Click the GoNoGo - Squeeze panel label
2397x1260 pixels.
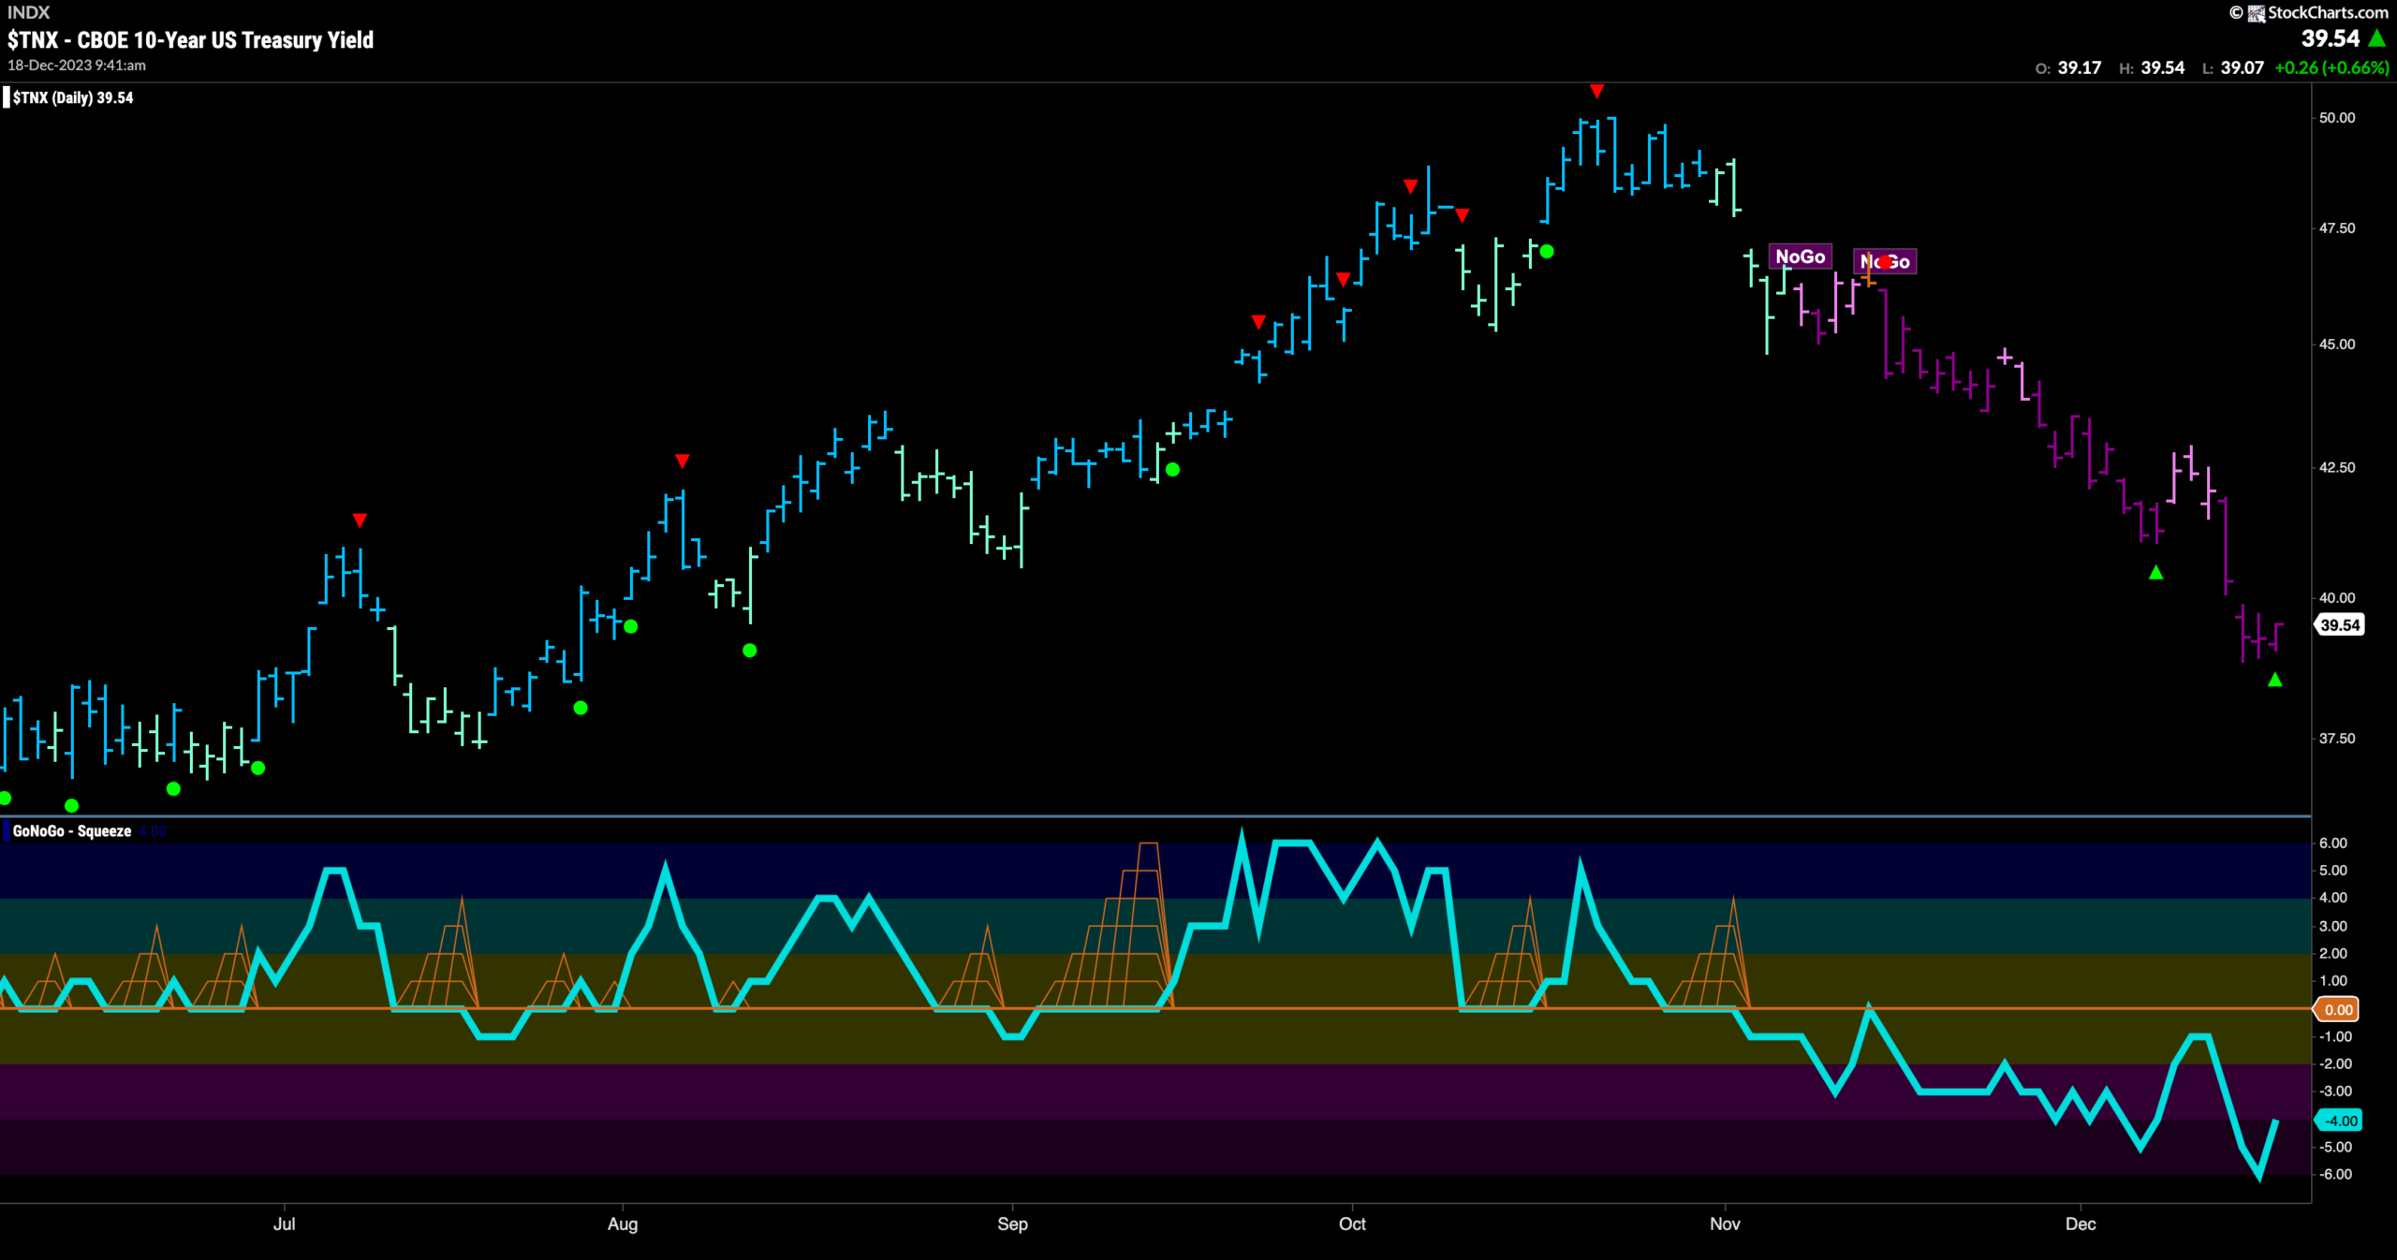(72, 831)
